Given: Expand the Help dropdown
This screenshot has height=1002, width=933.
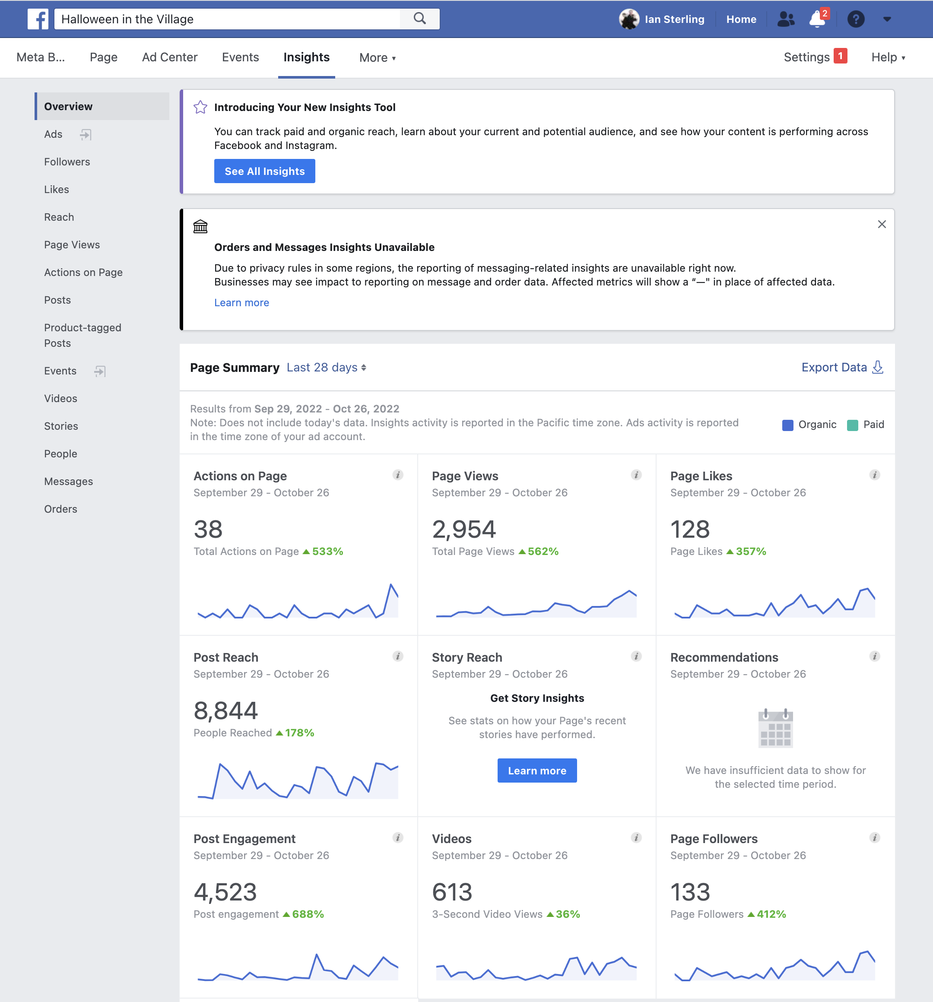Looking at the screenshot, I should 888,57.
